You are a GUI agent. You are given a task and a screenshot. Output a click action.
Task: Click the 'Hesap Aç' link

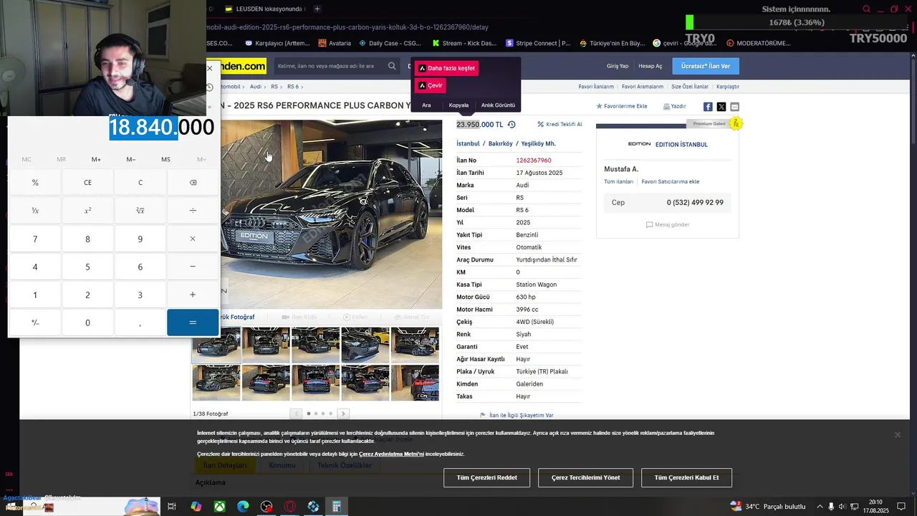click(650, 66)
